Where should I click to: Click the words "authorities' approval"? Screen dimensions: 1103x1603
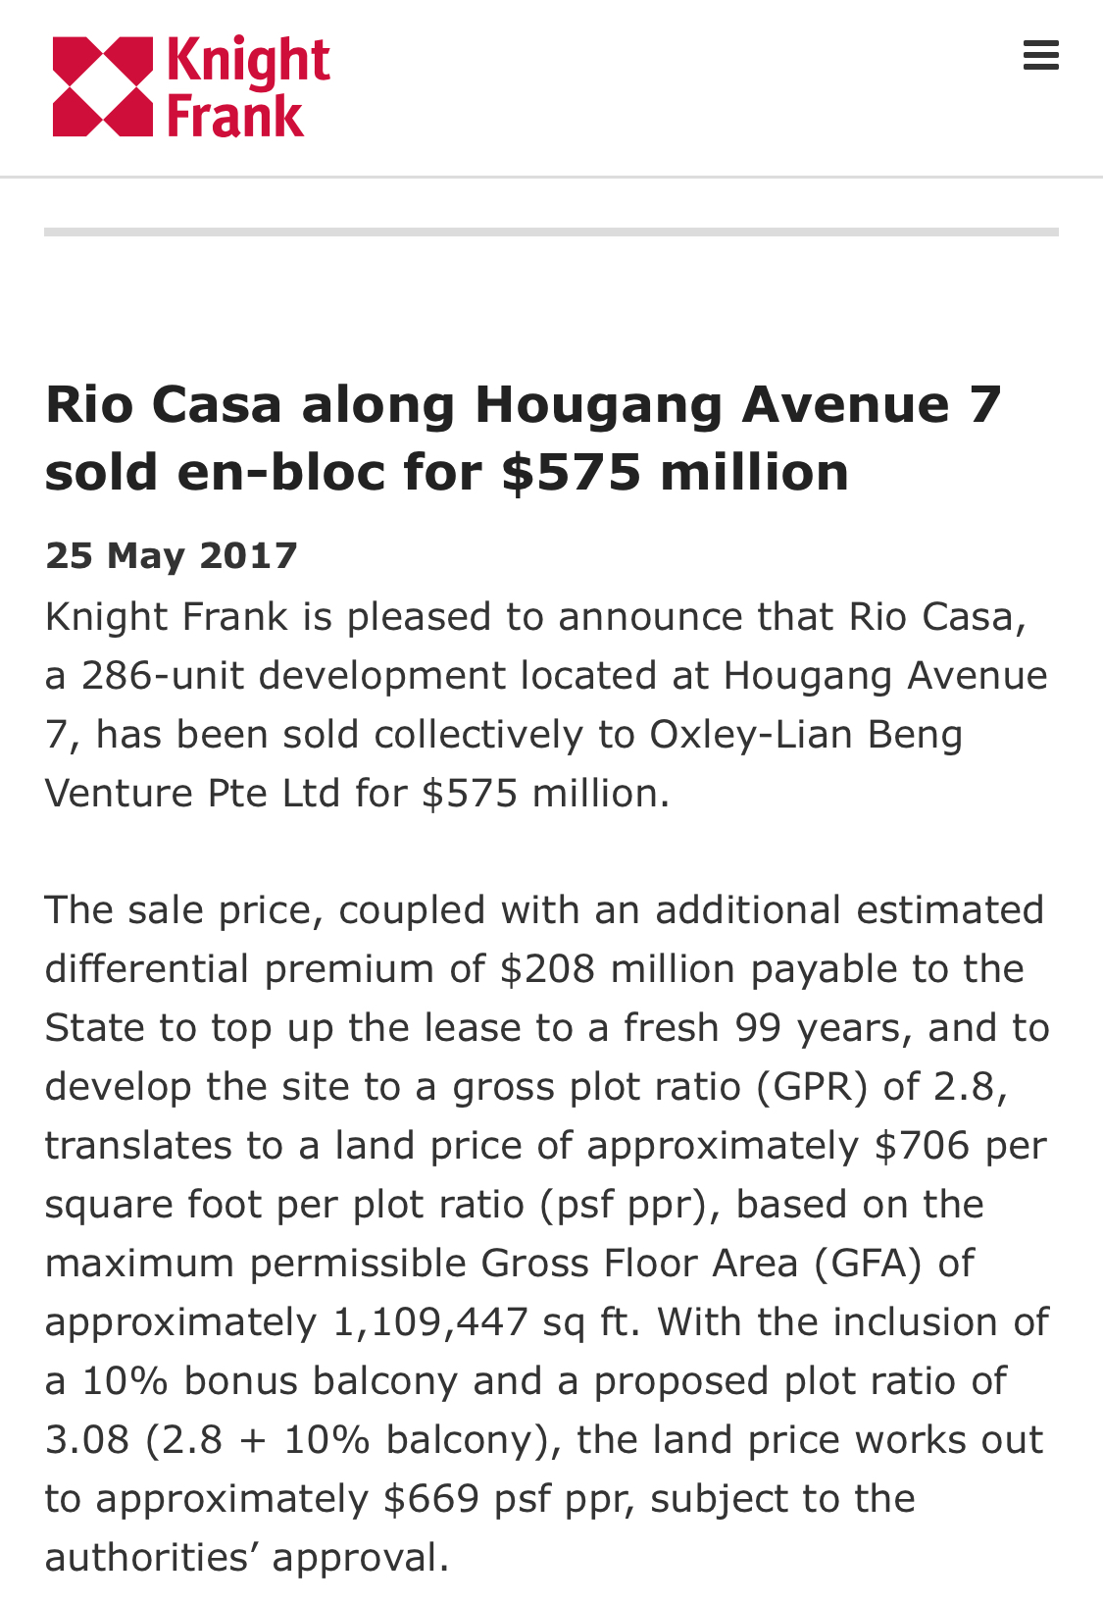[x=247, y=1557]
